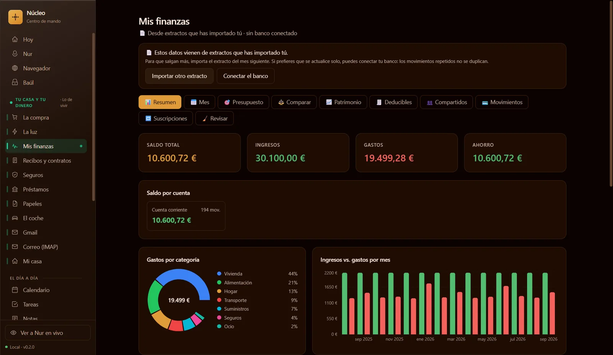Click the Hogar 13% legend row
The image size is (613, 355).
coord(257,291)
